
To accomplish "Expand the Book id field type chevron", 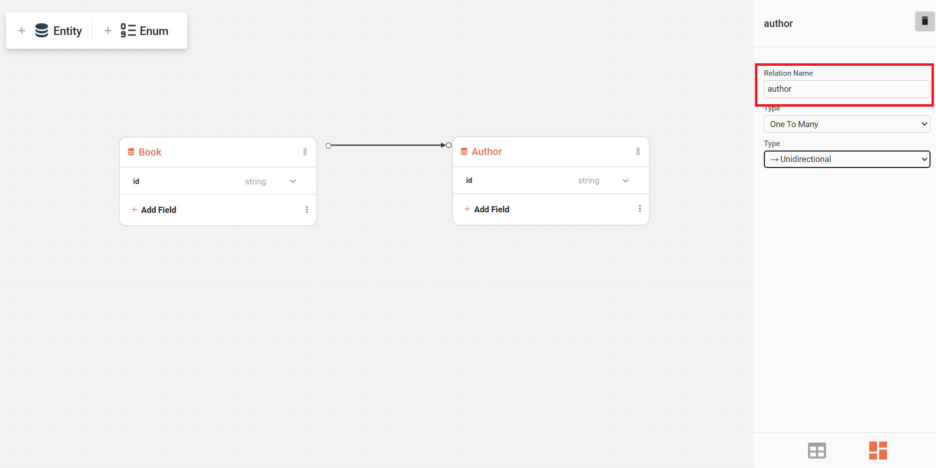I will click(293, 181).
